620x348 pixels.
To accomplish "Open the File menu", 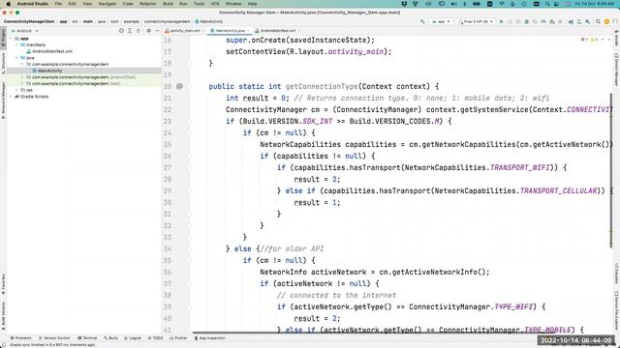I will [x=58, y=4].
